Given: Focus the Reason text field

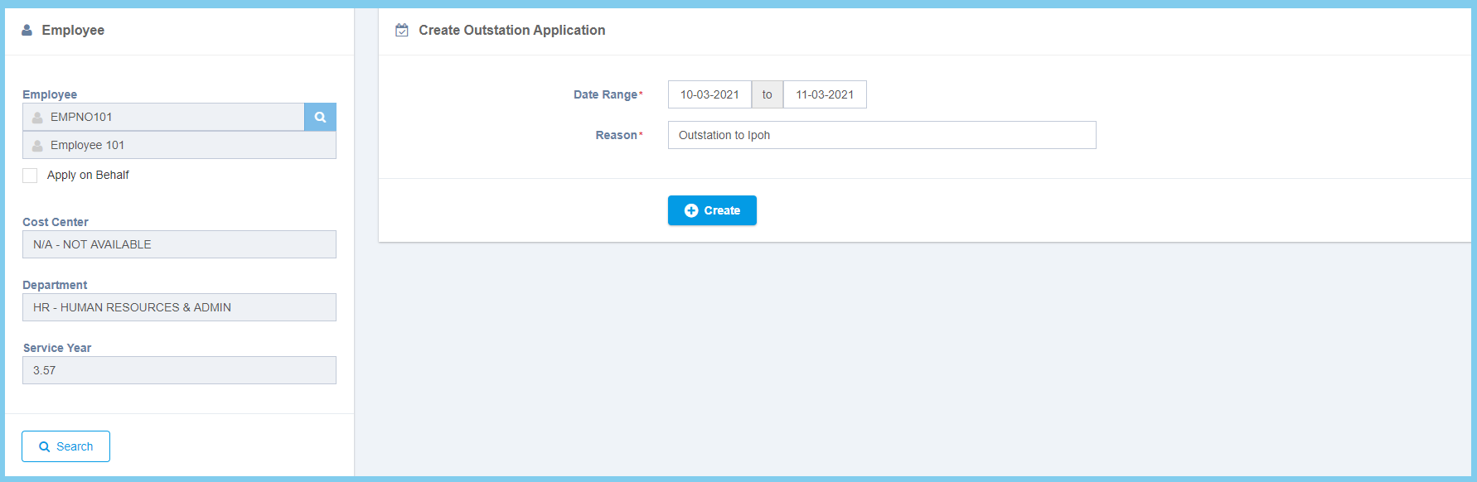Looking at the screenshot, I should [x=881, y=135].
